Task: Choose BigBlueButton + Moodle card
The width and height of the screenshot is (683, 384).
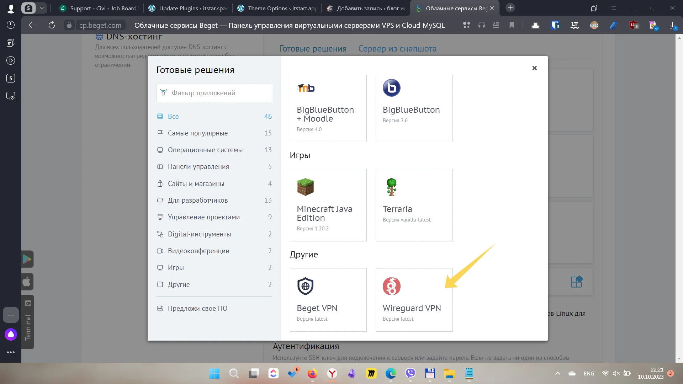Action: pyautogui.click(x=328, y=108)
